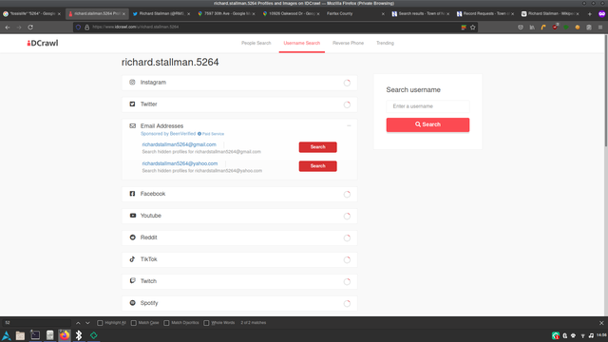The height and width of the screenshot is (342, 608).
Task: Click the Bluetooth taskbar icon
Action: [79, 335]
